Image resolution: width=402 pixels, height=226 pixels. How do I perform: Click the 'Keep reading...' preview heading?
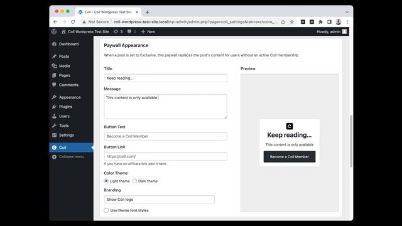tap(290, 135)
